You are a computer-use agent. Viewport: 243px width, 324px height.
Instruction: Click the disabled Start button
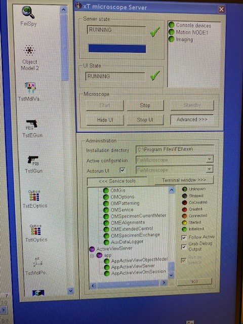(105, 106)
